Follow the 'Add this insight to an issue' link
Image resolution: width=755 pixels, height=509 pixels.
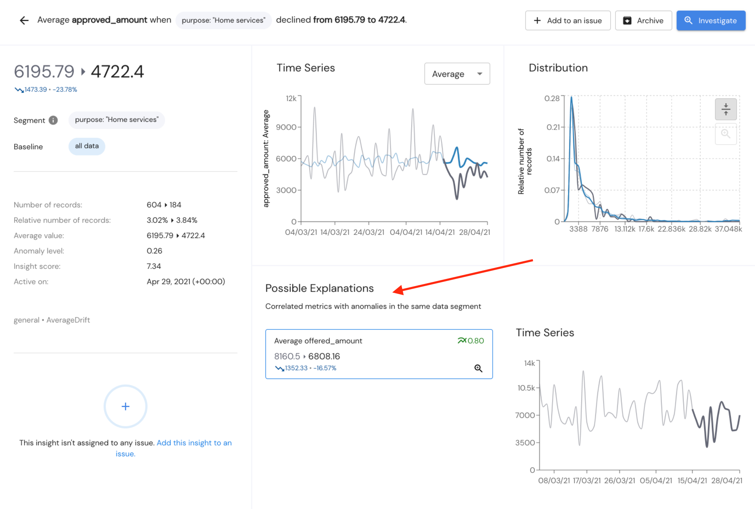[x=174, y=448]
